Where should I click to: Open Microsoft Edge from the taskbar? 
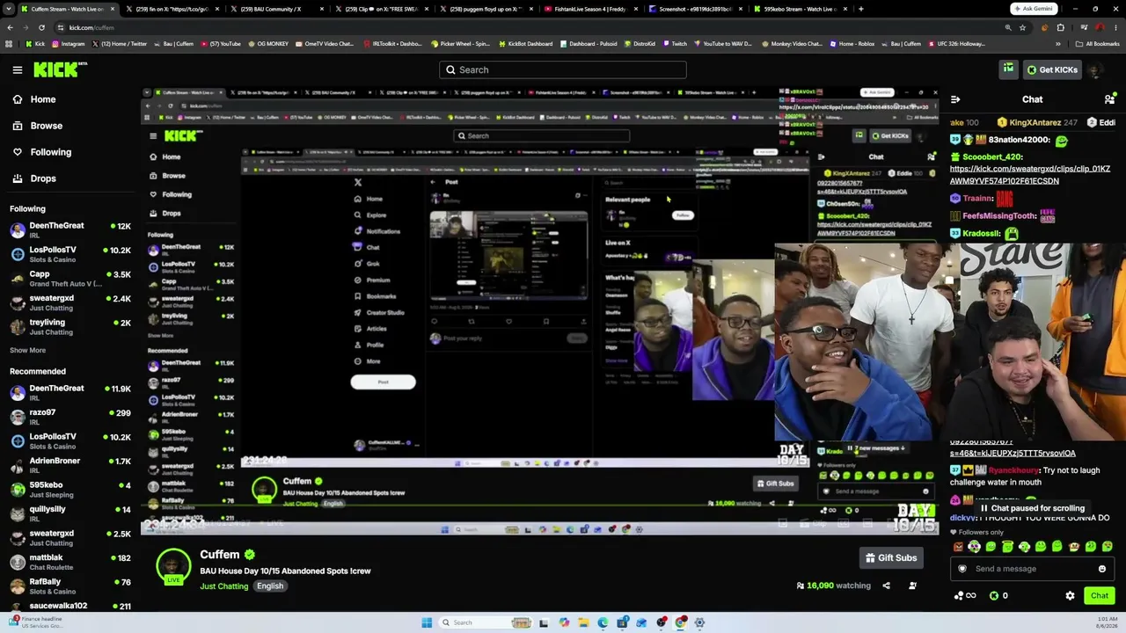pos(603,622)
